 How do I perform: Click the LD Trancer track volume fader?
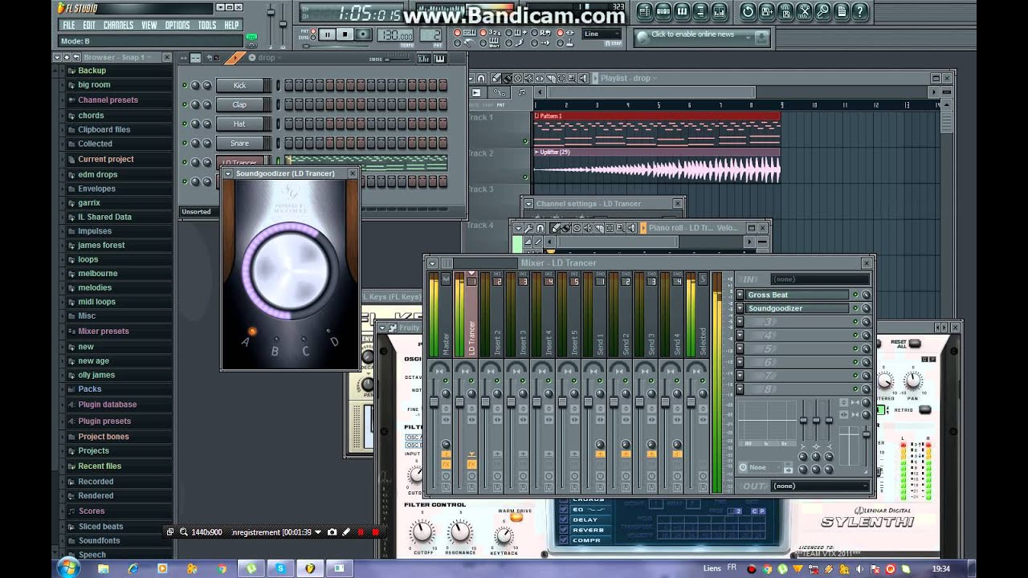point(458,401)
